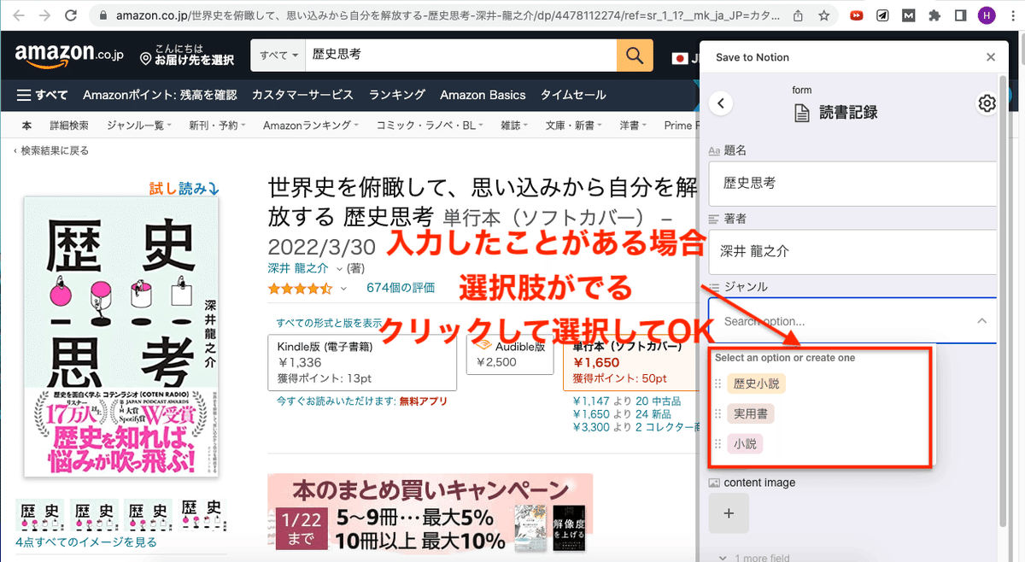This screenshot has width=1025, height=562.
Task: Expand the コミック・ラノベ・BL dropdown
Action: (x=430, y=126)
